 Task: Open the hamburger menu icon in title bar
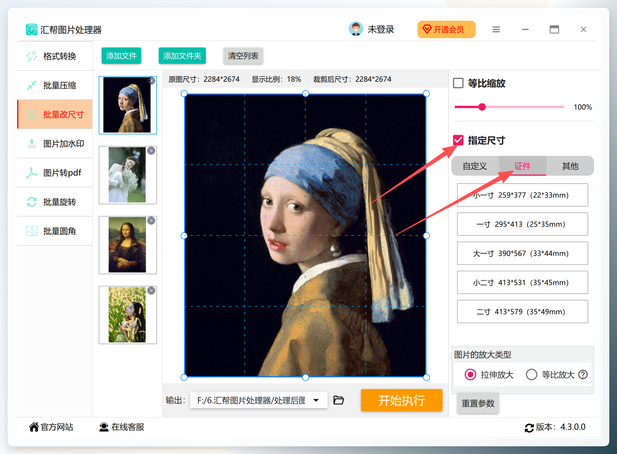[x=496, y=29]
